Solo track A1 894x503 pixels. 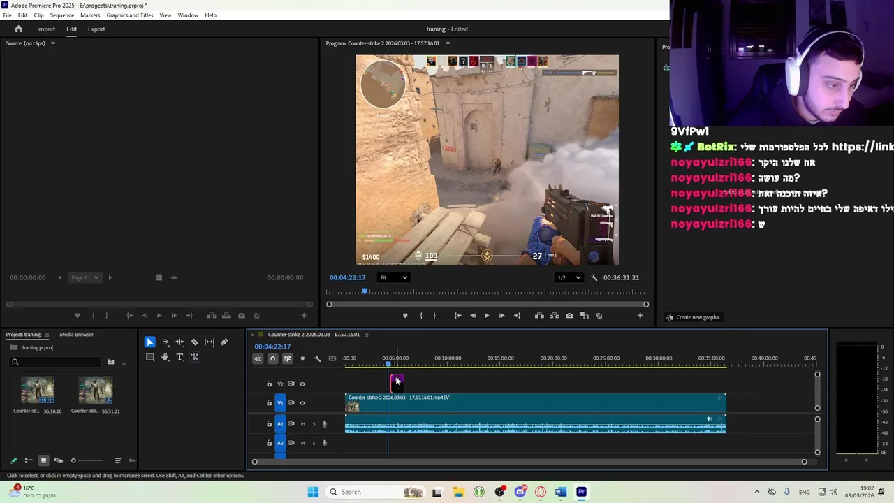[314, 423]
